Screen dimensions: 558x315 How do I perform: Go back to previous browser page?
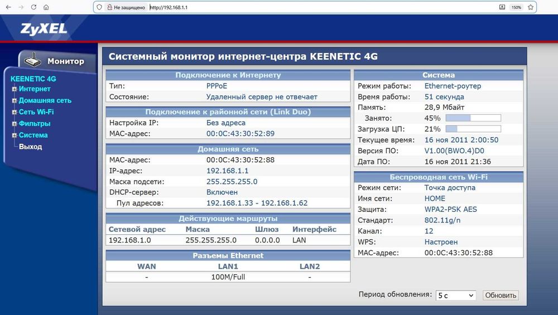click(x=8, y=7)
